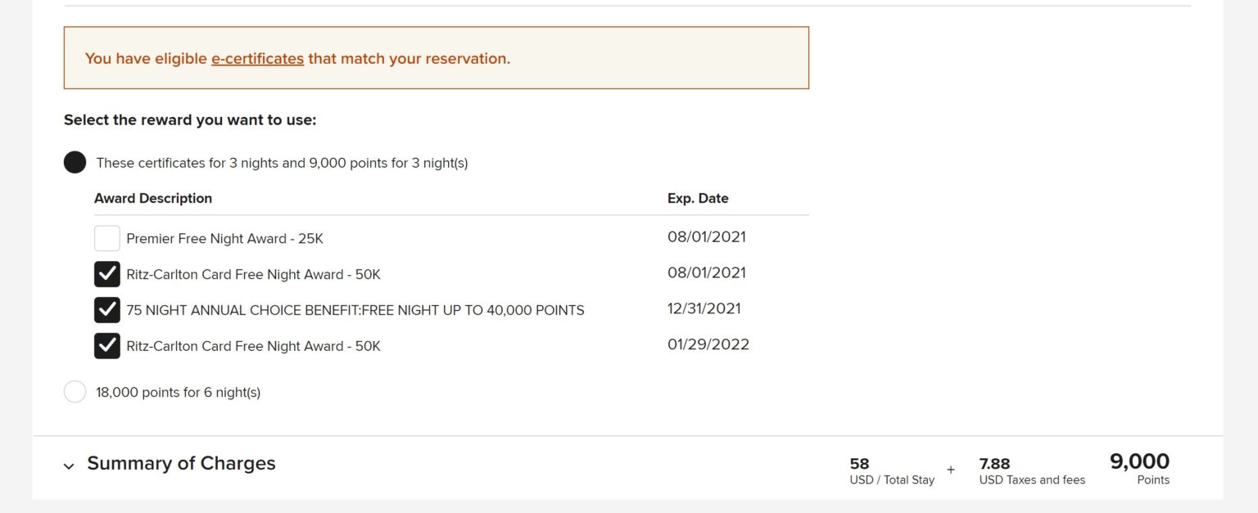Expand Summary of Charges chevron
Image resolution: width=1258 pixels, height=513 pixels.
[69, 466]
